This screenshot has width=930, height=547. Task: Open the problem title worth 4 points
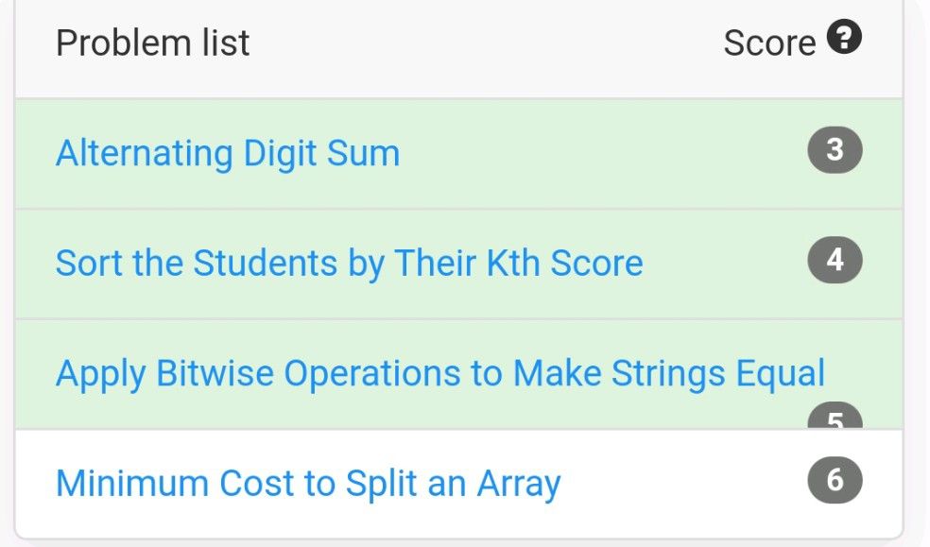(350, 264)
